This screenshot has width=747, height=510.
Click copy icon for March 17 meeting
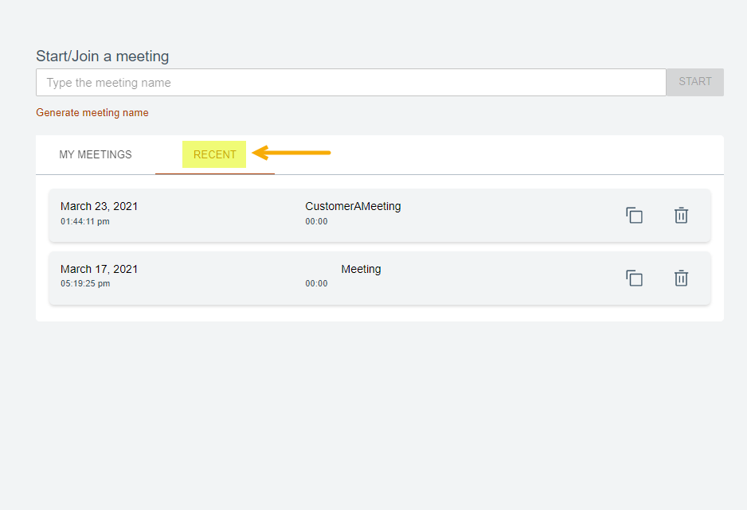[x=634, y=278]
